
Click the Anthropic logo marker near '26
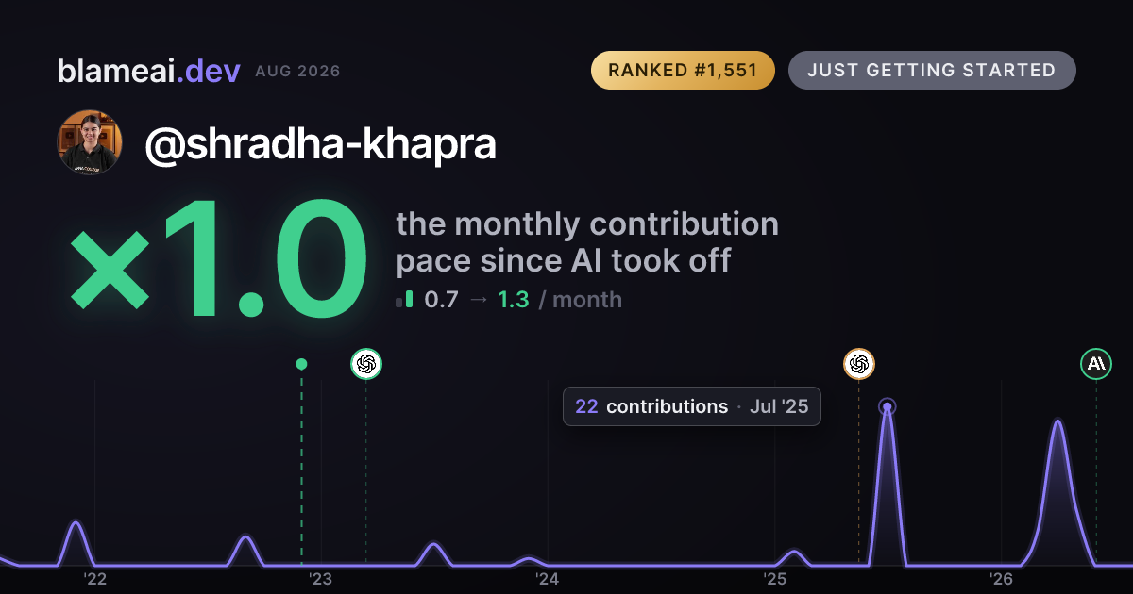coord(1096,363)
